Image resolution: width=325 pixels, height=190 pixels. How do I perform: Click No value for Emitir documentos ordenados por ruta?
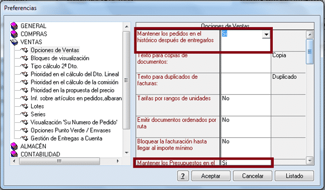point(246,127)
